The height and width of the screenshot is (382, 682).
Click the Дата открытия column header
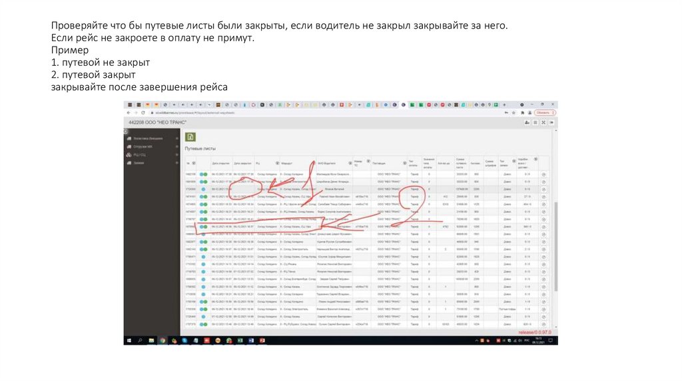point(220,164)
